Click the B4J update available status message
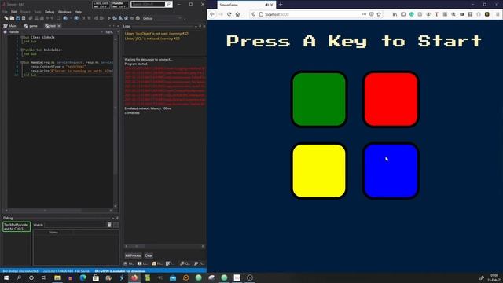This screenshot has height=283, width=503. [x=120, y=270]
